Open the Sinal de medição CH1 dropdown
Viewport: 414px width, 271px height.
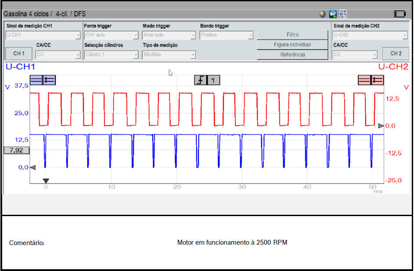[43, 35]
